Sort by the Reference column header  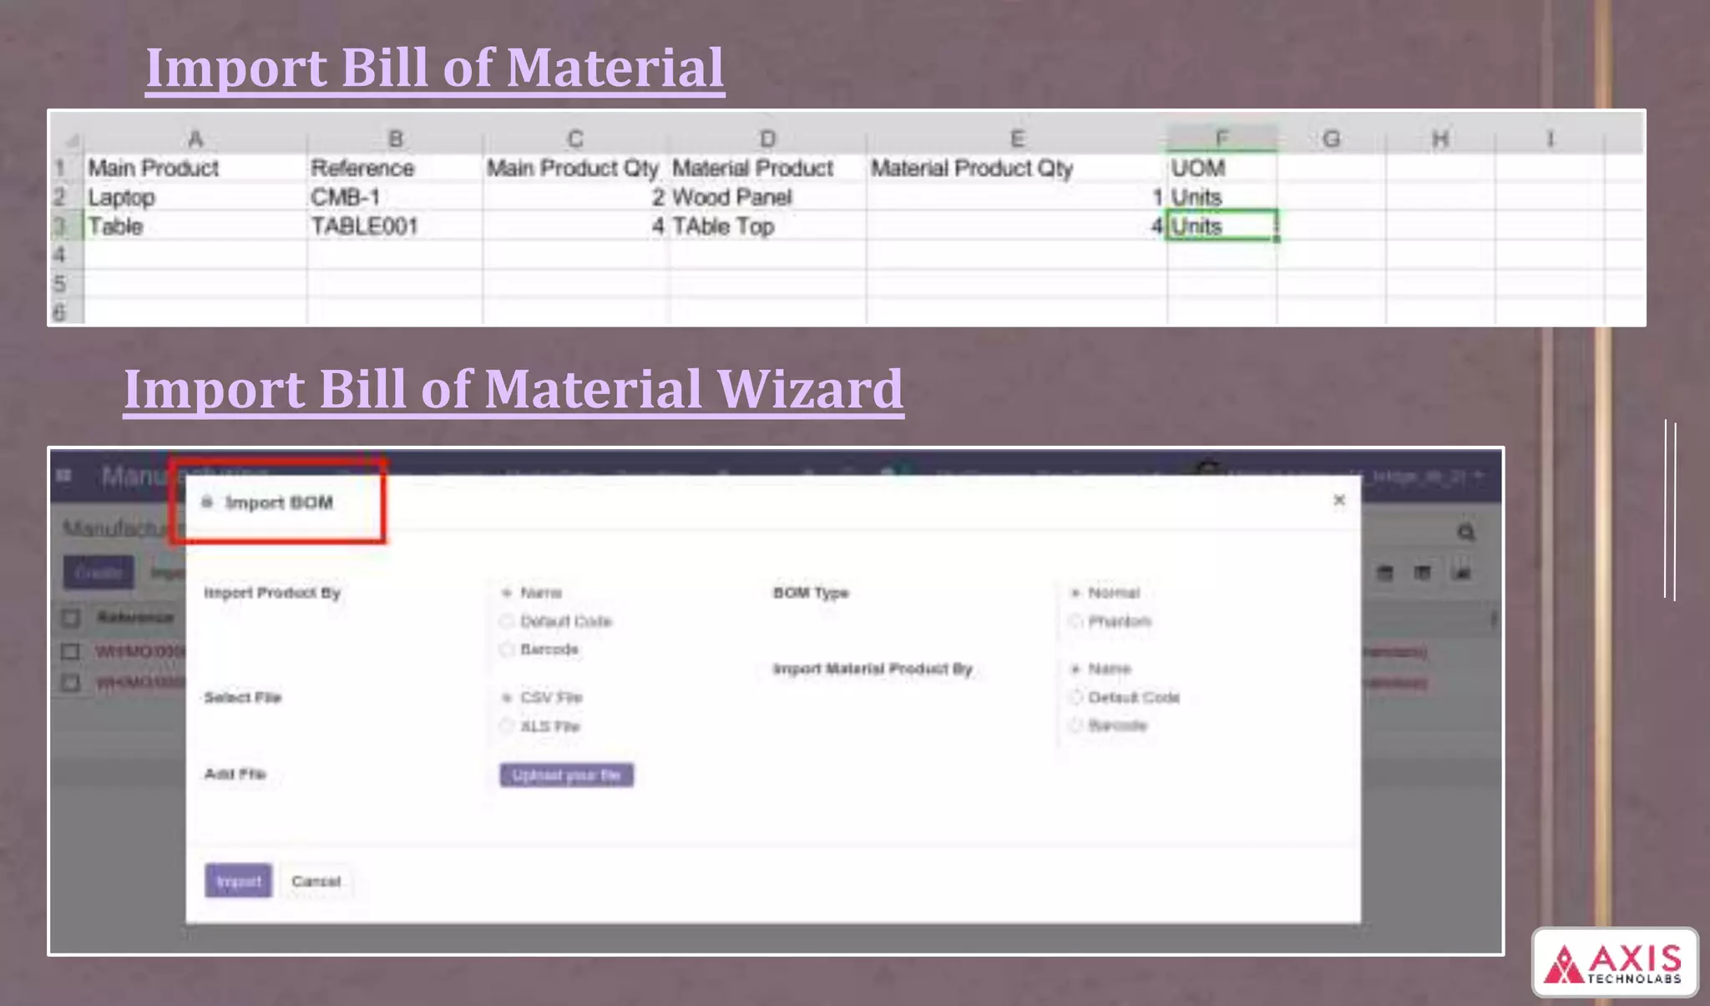[135, 617]
